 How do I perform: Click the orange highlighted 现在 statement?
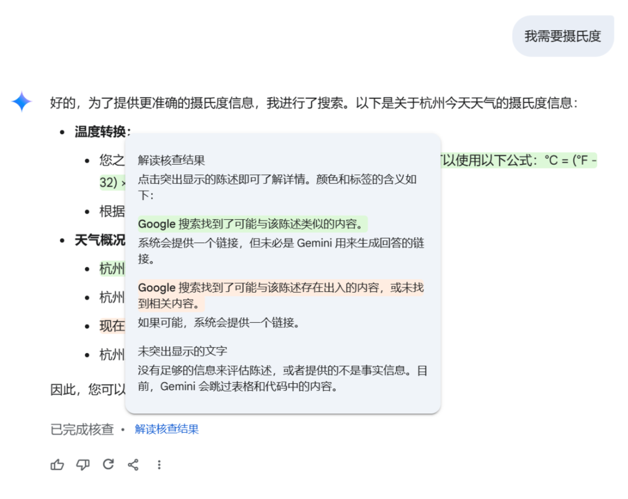click(112, 326)
